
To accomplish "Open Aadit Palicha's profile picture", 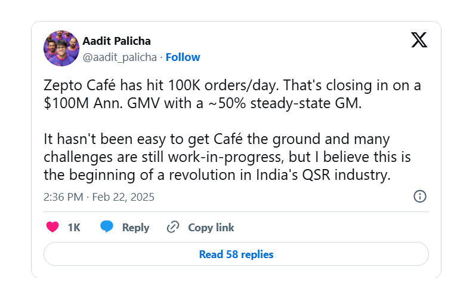I will [61, 48].
